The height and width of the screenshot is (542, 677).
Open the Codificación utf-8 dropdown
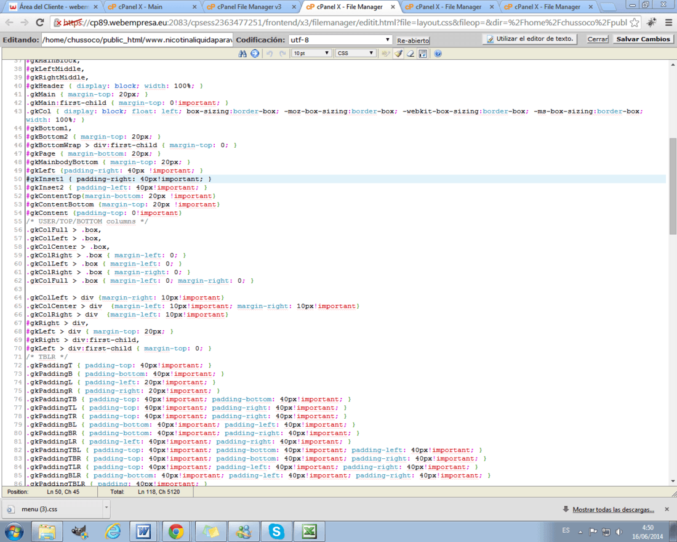click(x=340, y=40)
